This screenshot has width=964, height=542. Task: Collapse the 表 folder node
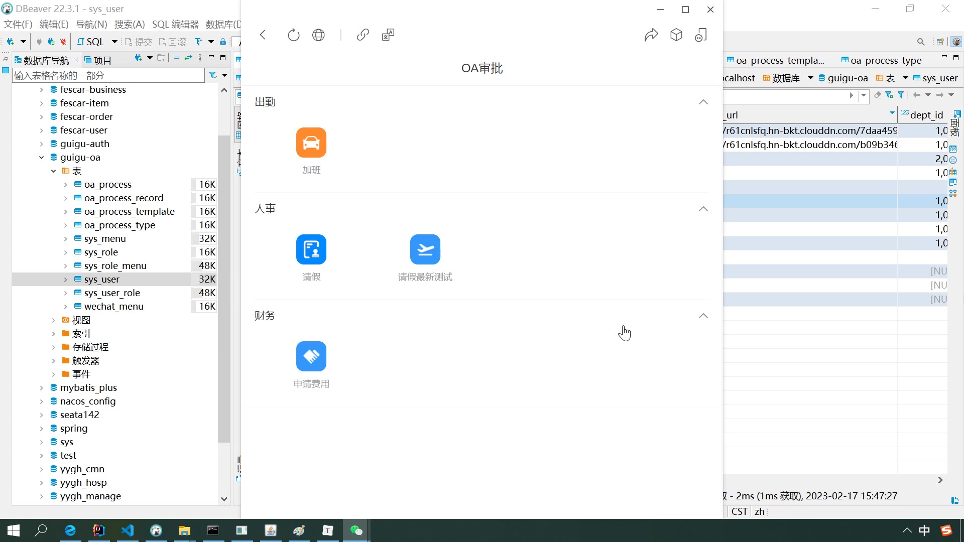[54, 171]
